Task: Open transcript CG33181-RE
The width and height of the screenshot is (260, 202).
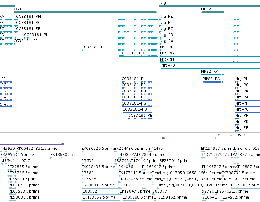Action: [x=28, y=29]
